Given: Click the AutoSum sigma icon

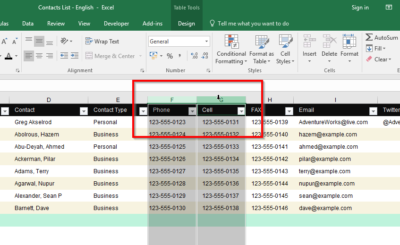Looking at the screenshot, I should pos(369,38).
